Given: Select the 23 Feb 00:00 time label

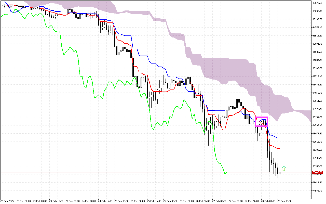Looking at the screenshot, I should pyautogui.click(x=24, y=201).
